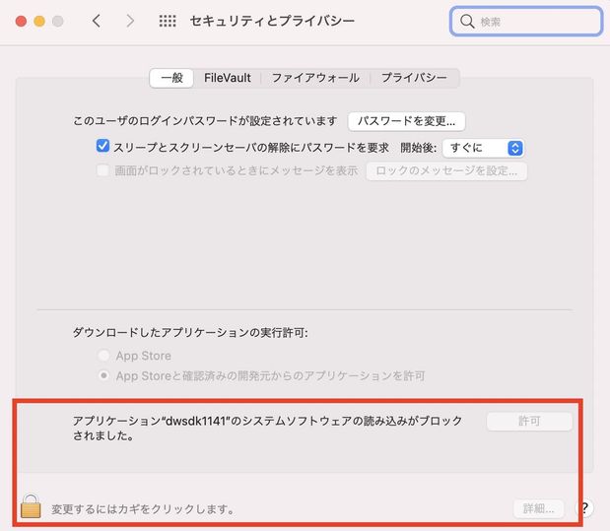Show all preferences grid icon
The height and width of the screenshot is (531, 610).
[x=168, y=21]
